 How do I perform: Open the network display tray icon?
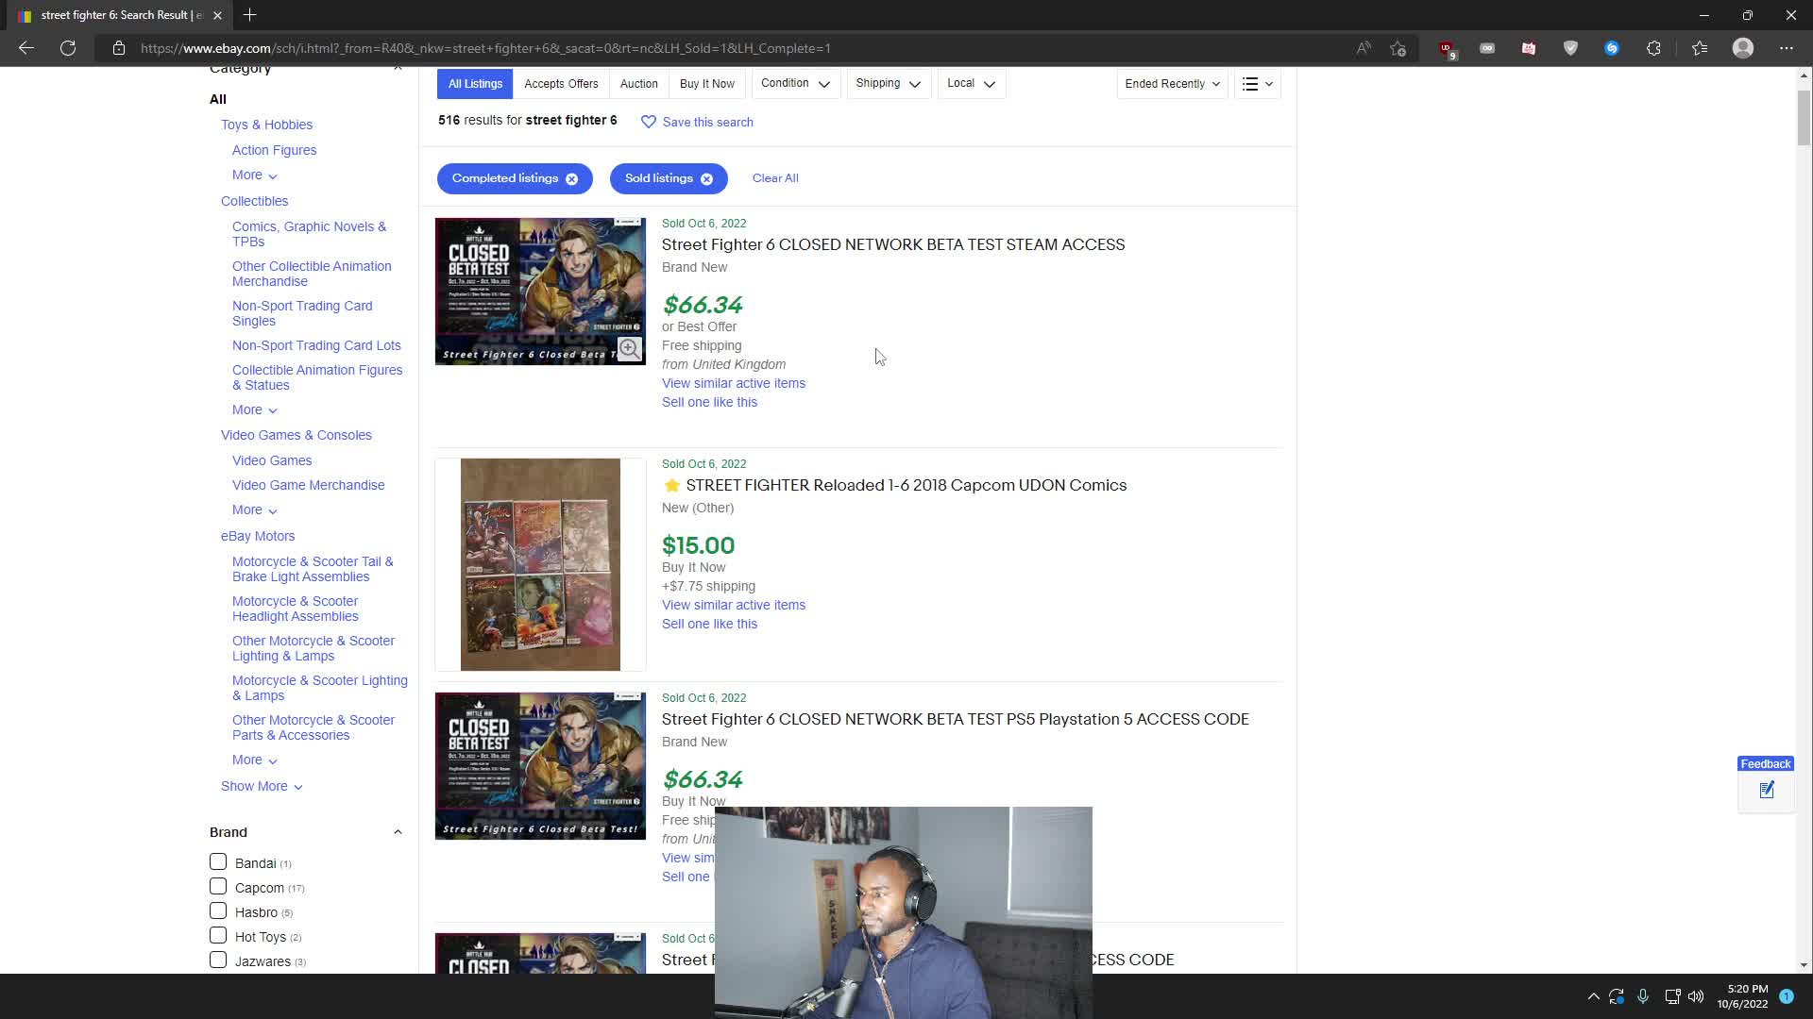tap(1671, 996)
